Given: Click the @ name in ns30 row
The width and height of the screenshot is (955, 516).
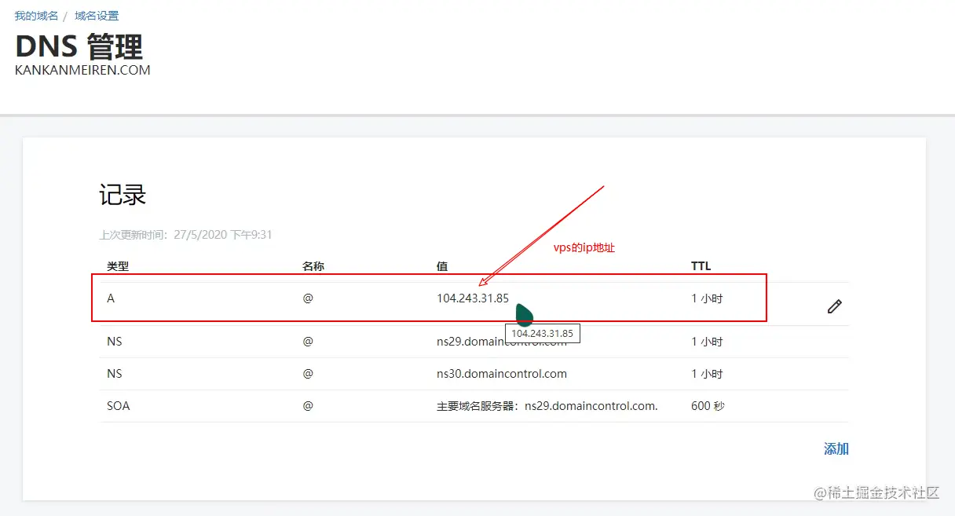Looking at the screenshot, I should (308, 374).
